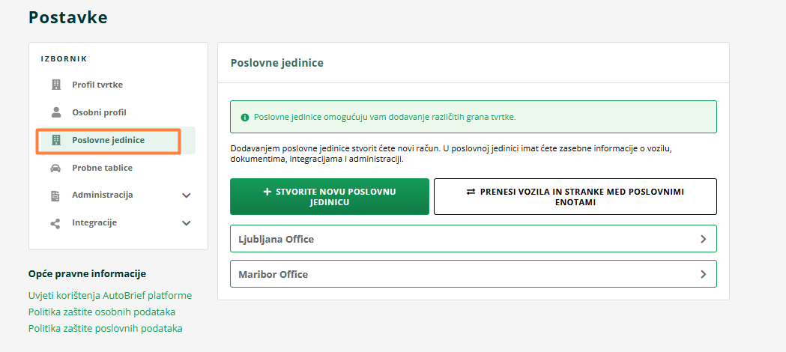This screenshot has height=352, width=786.
Task: Select Osobni profil in the menu
Action: (x=99, y=112)
